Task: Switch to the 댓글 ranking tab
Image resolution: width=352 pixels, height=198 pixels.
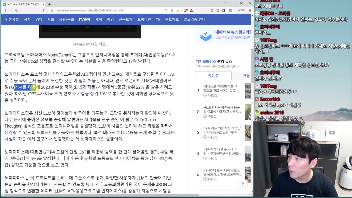Action: tap(246, 76)
